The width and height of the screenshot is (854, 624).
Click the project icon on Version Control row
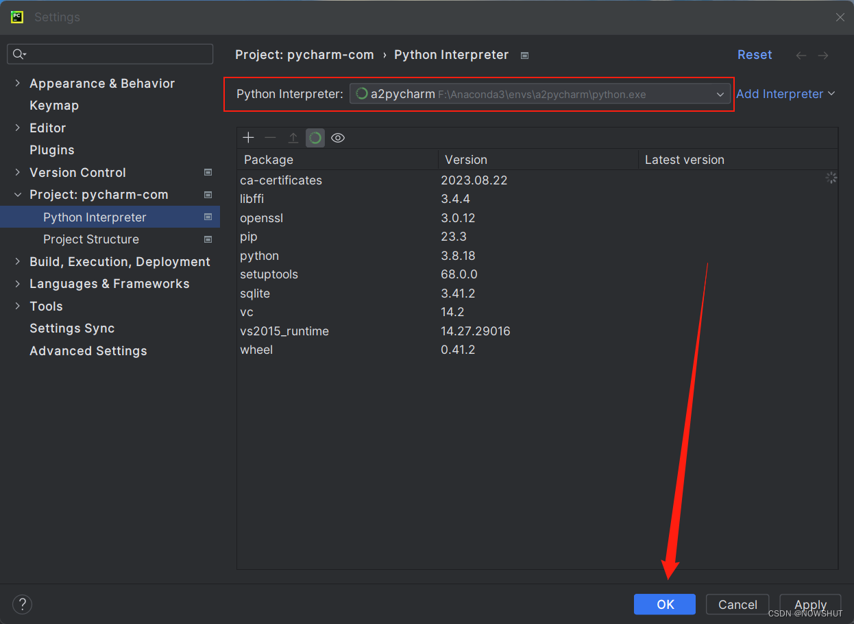(x=208, y=173)
